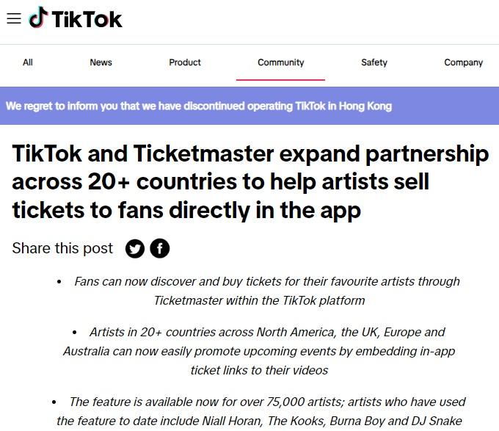499x431 pixels.
Task: Open the hamburger navigation menu
Action: coord(14,18)
